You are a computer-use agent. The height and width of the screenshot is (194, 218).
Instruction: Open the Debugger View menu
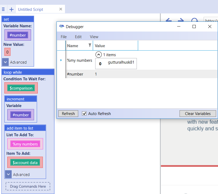pos(94,37)
